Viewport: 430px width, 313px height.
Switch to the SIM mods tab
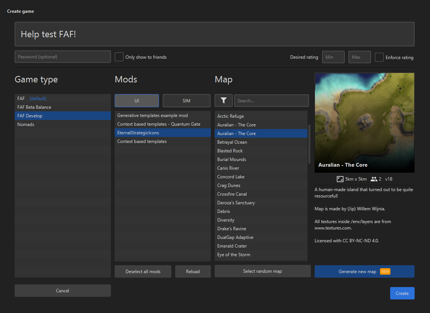tap(186, 100)
